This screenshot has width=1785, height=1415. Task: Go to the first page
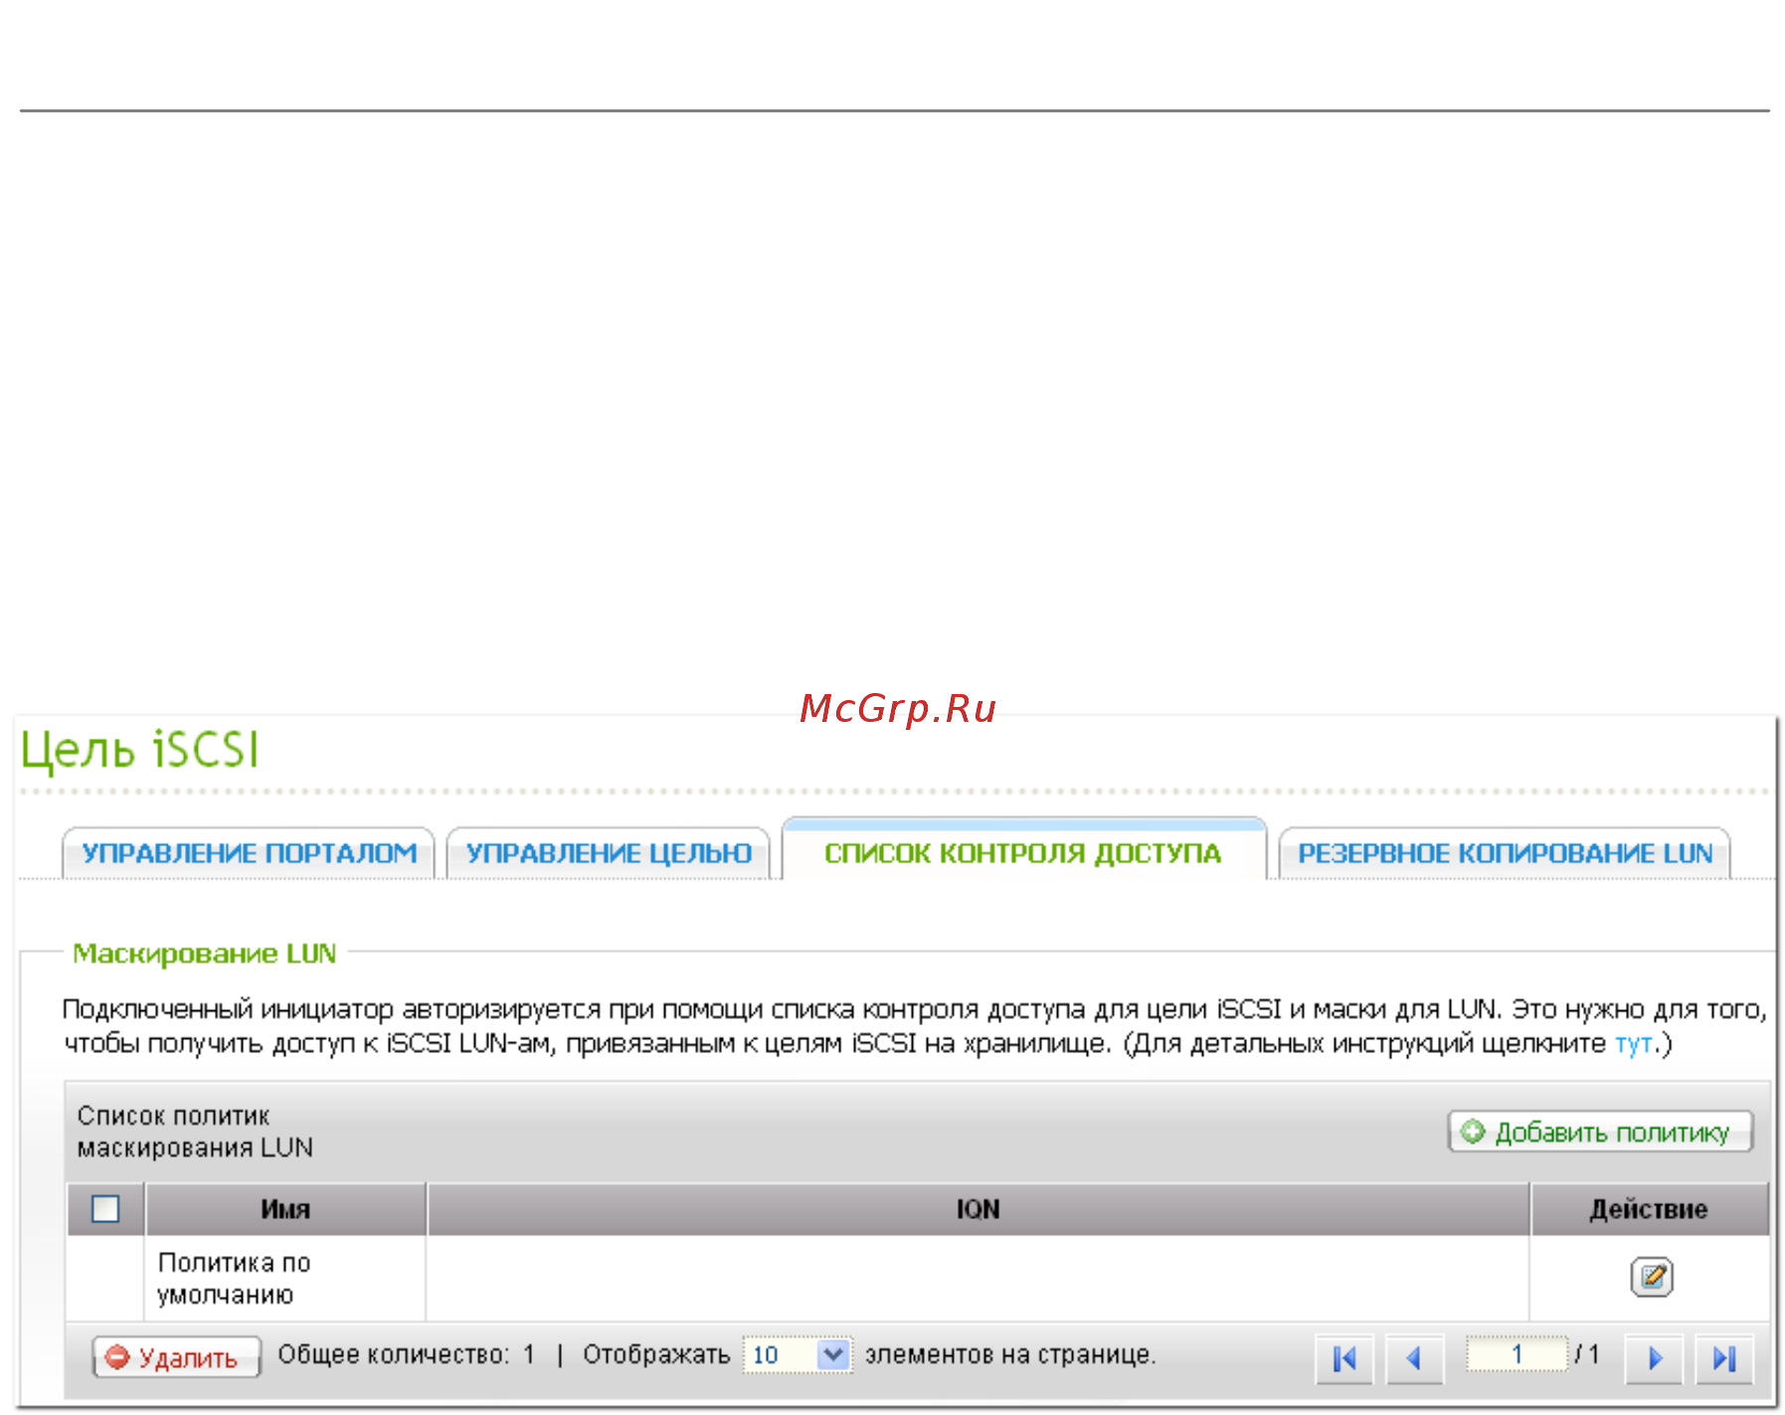(1344, 1357)
